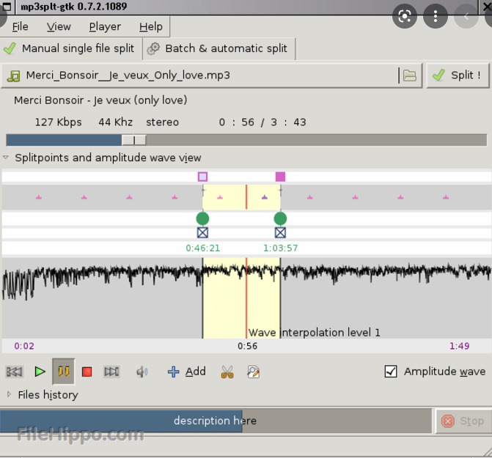This screenshot has width=492, height=458.
Task: Click the lens scan overlay icon
Action: [405, 16]
